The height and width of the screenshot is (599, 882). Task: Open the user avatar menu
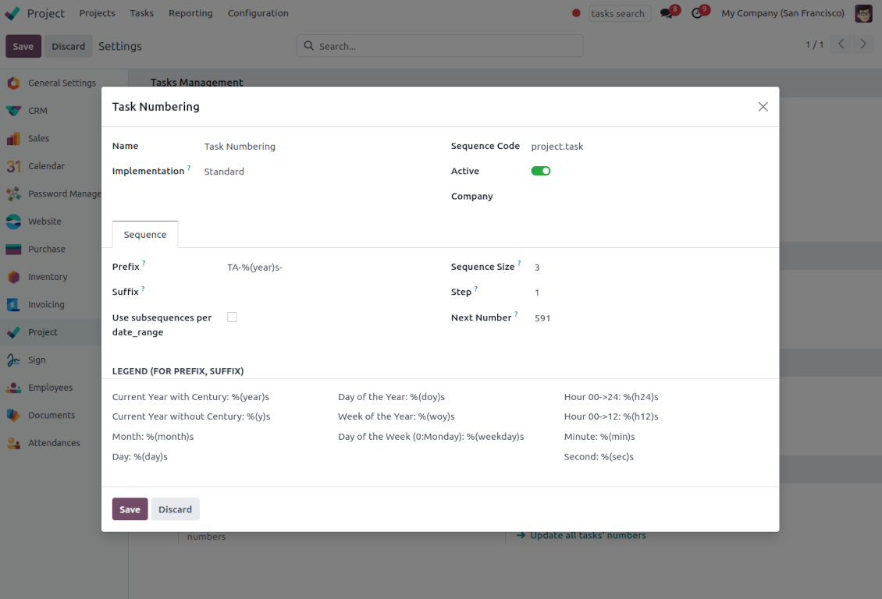click(x=863, y=13)
